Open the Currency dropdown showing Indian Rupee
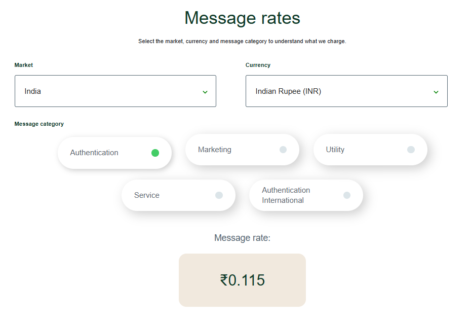This screenshot has height=319, width=471. pyautogui.click(x=346, y=91)
